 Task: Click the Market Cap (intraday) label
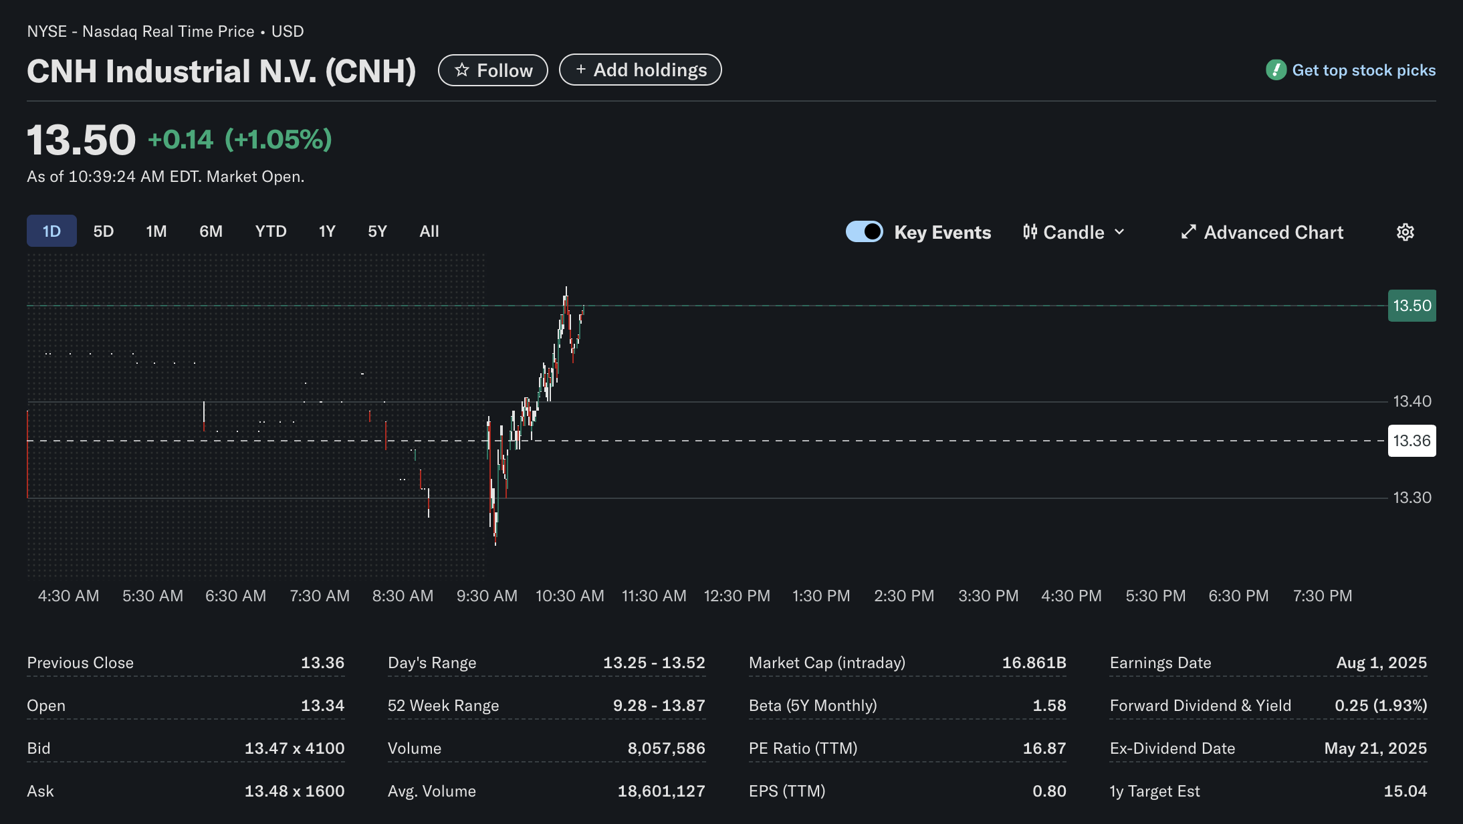click(827, 663)
